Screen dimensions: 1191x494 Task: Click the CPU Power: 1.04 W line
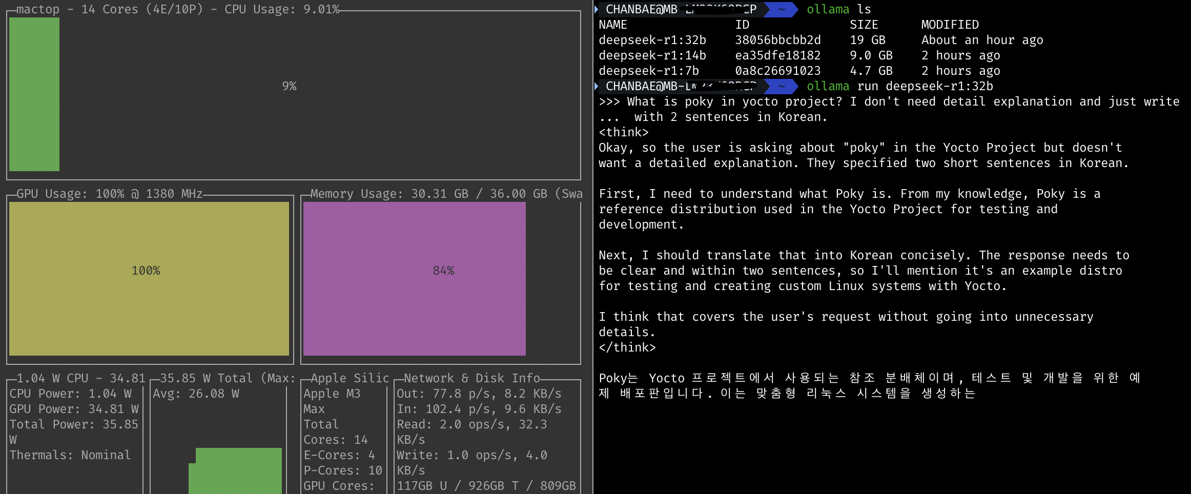71,394
